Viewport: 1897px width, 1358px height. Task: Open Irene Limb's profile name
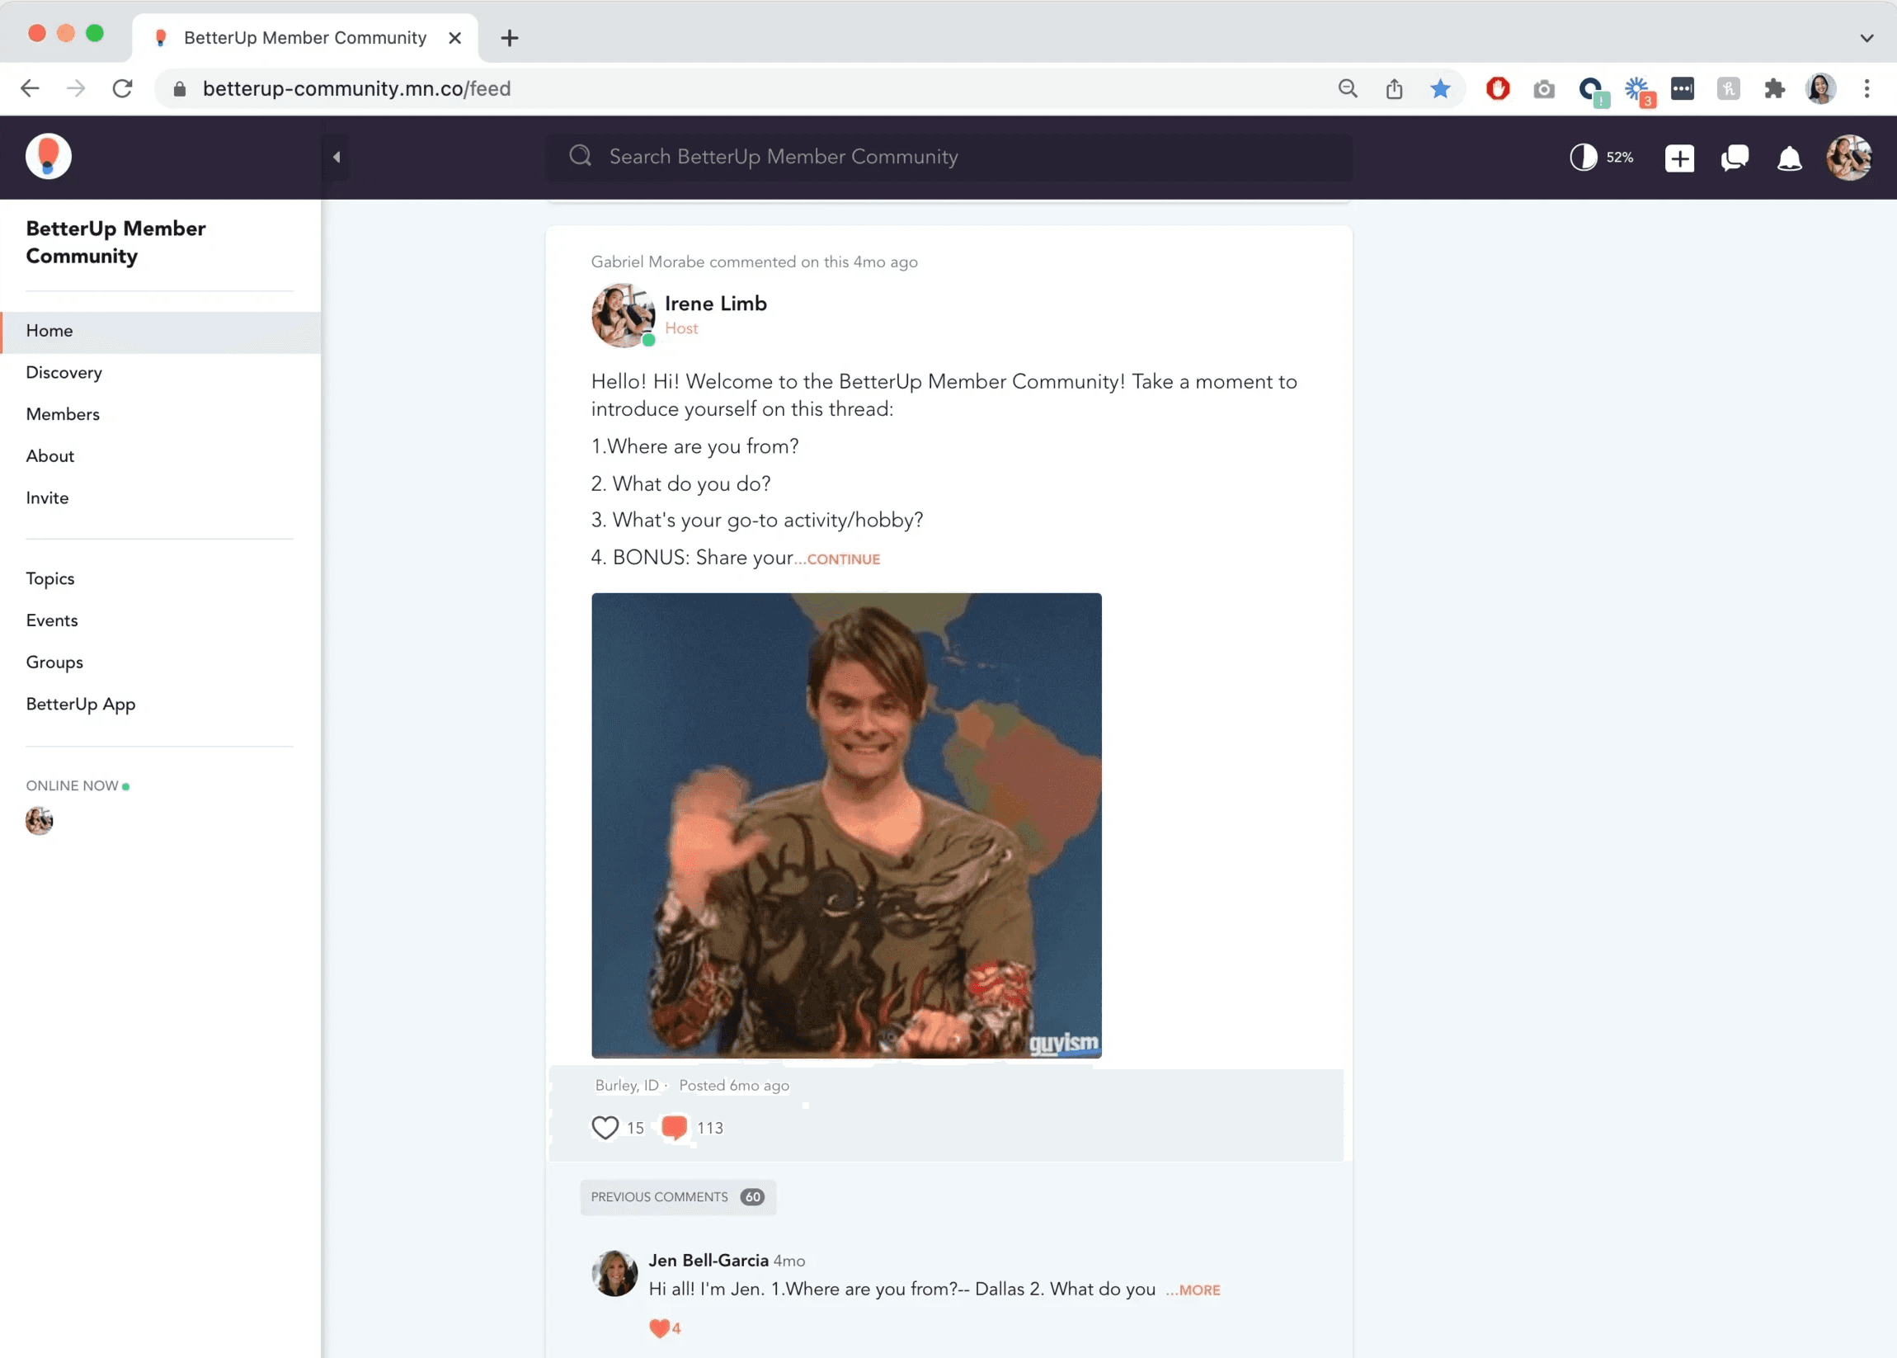[x=716, y=304]
